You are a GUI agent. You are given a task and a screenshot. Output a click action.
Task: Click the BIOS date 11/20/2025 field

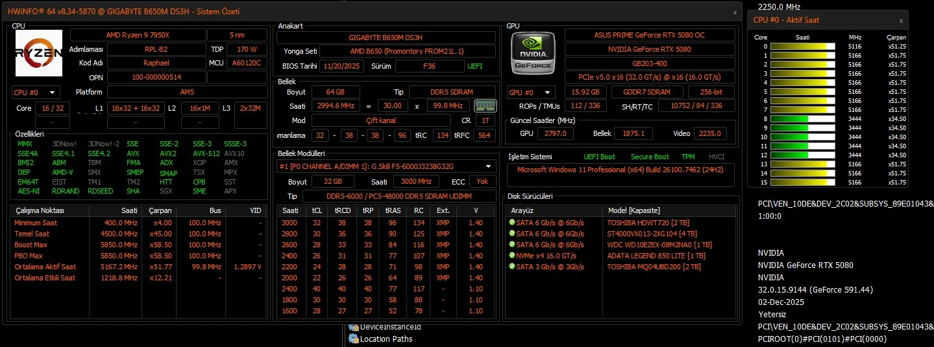point(341,66)
